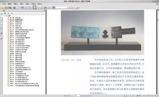Open the 文件 menu
159x97 pixels.
(4, 4)
